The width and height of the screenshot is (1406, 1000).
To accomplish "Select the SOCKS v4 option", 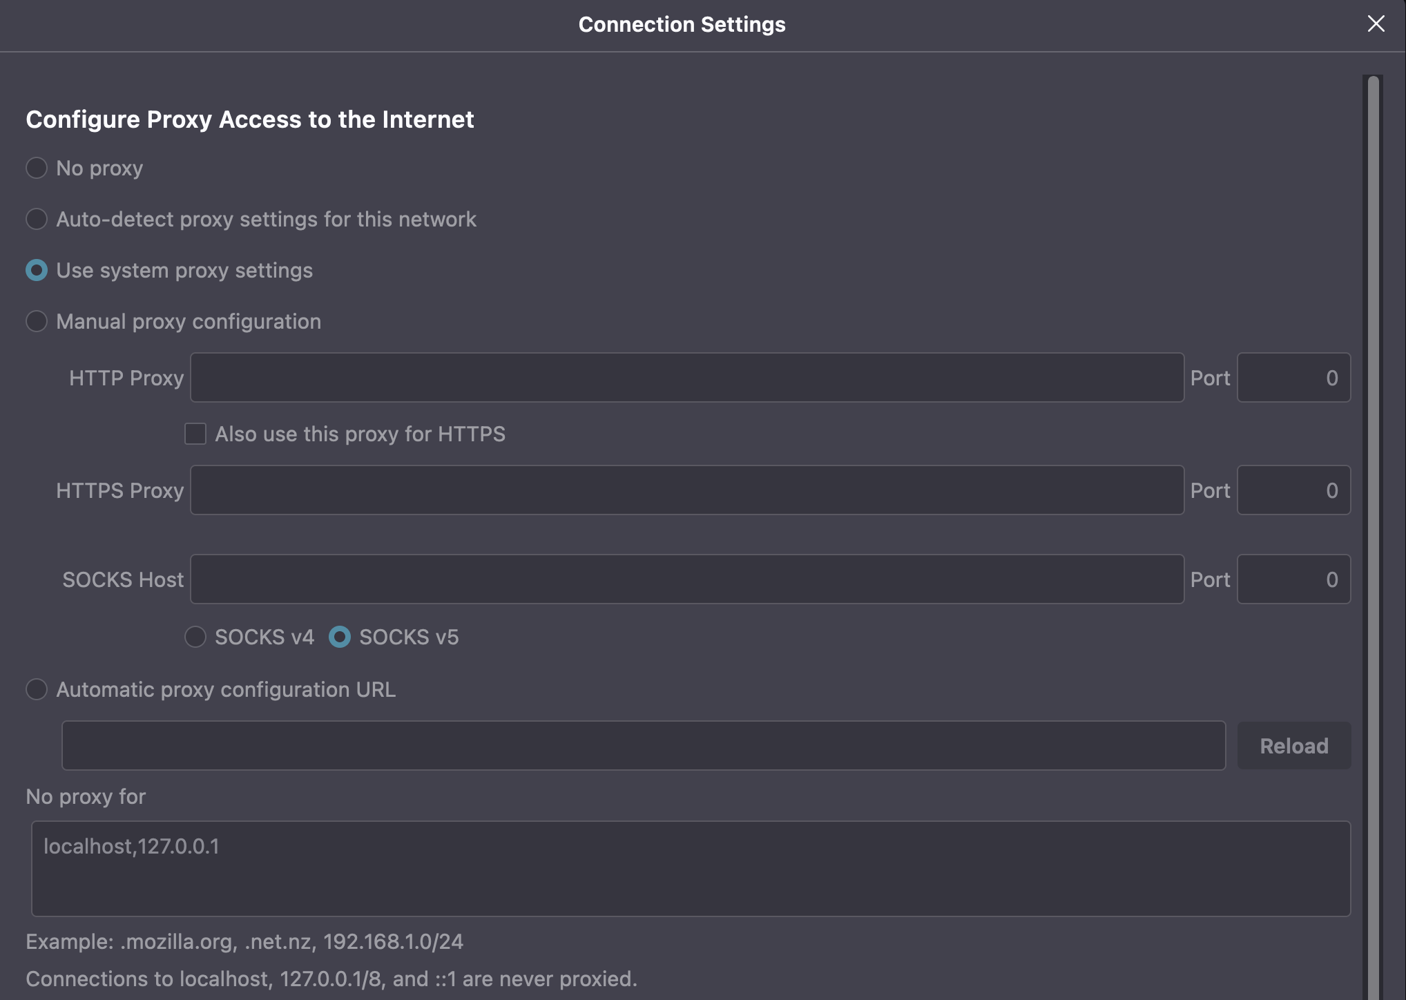I will pyautogui.click(x=195, y=637).
